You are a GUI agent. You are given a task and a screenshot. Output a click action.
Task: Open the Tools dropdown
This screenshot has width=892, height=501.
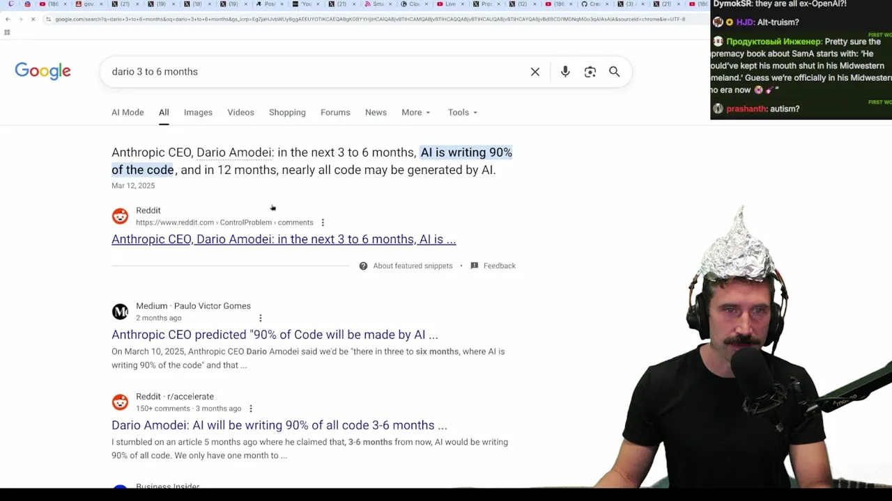pos(463,112)
